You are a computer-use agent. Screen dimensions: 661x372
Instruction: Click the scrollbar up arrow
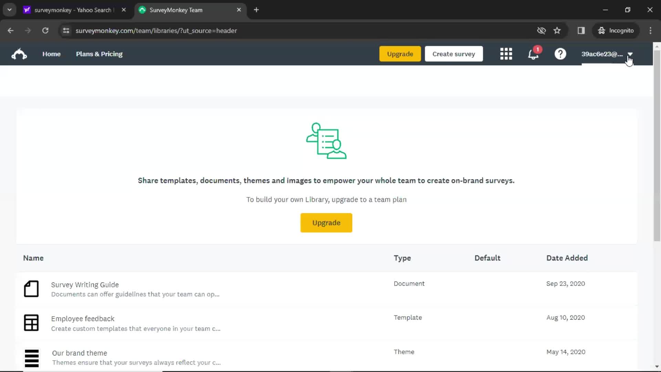point(657,46)
